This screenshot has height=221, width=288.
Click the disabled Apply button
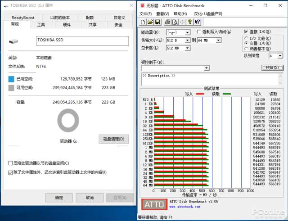[x=120, y=198]
